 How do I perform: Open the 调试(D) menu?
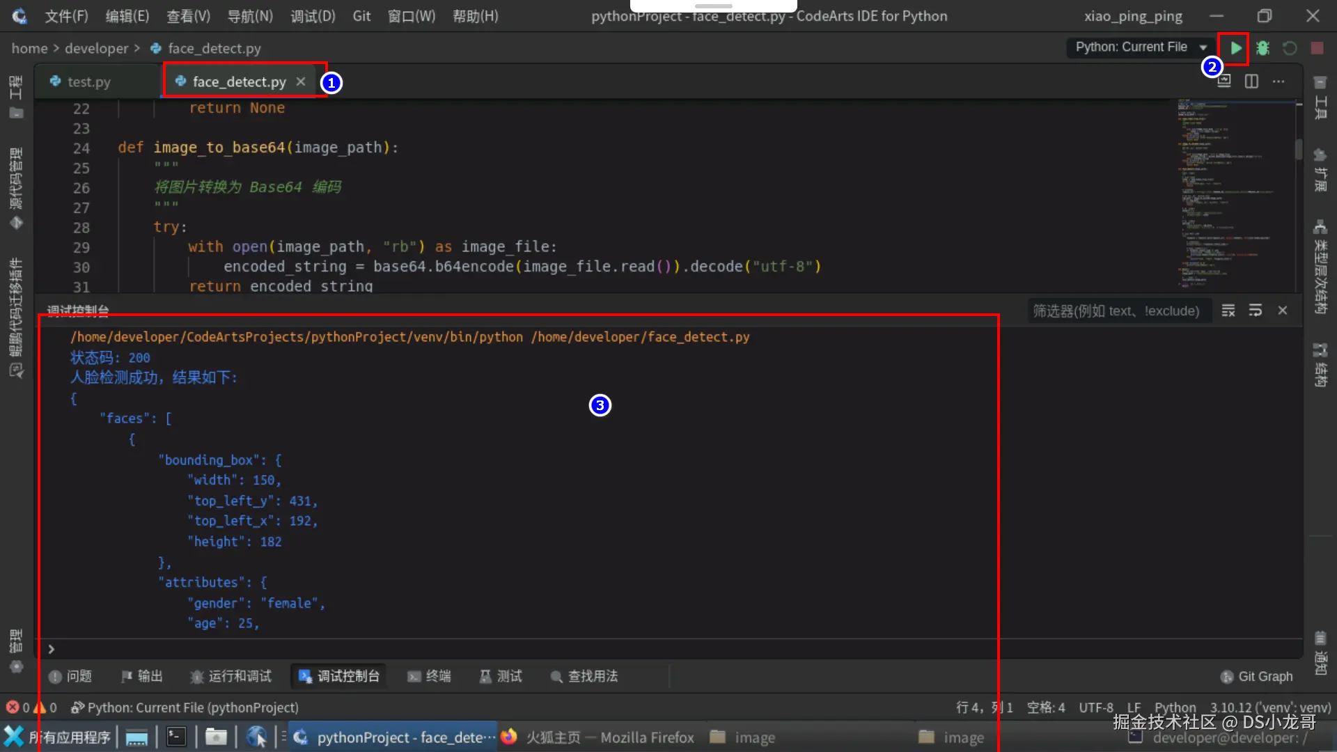(313, 16)
